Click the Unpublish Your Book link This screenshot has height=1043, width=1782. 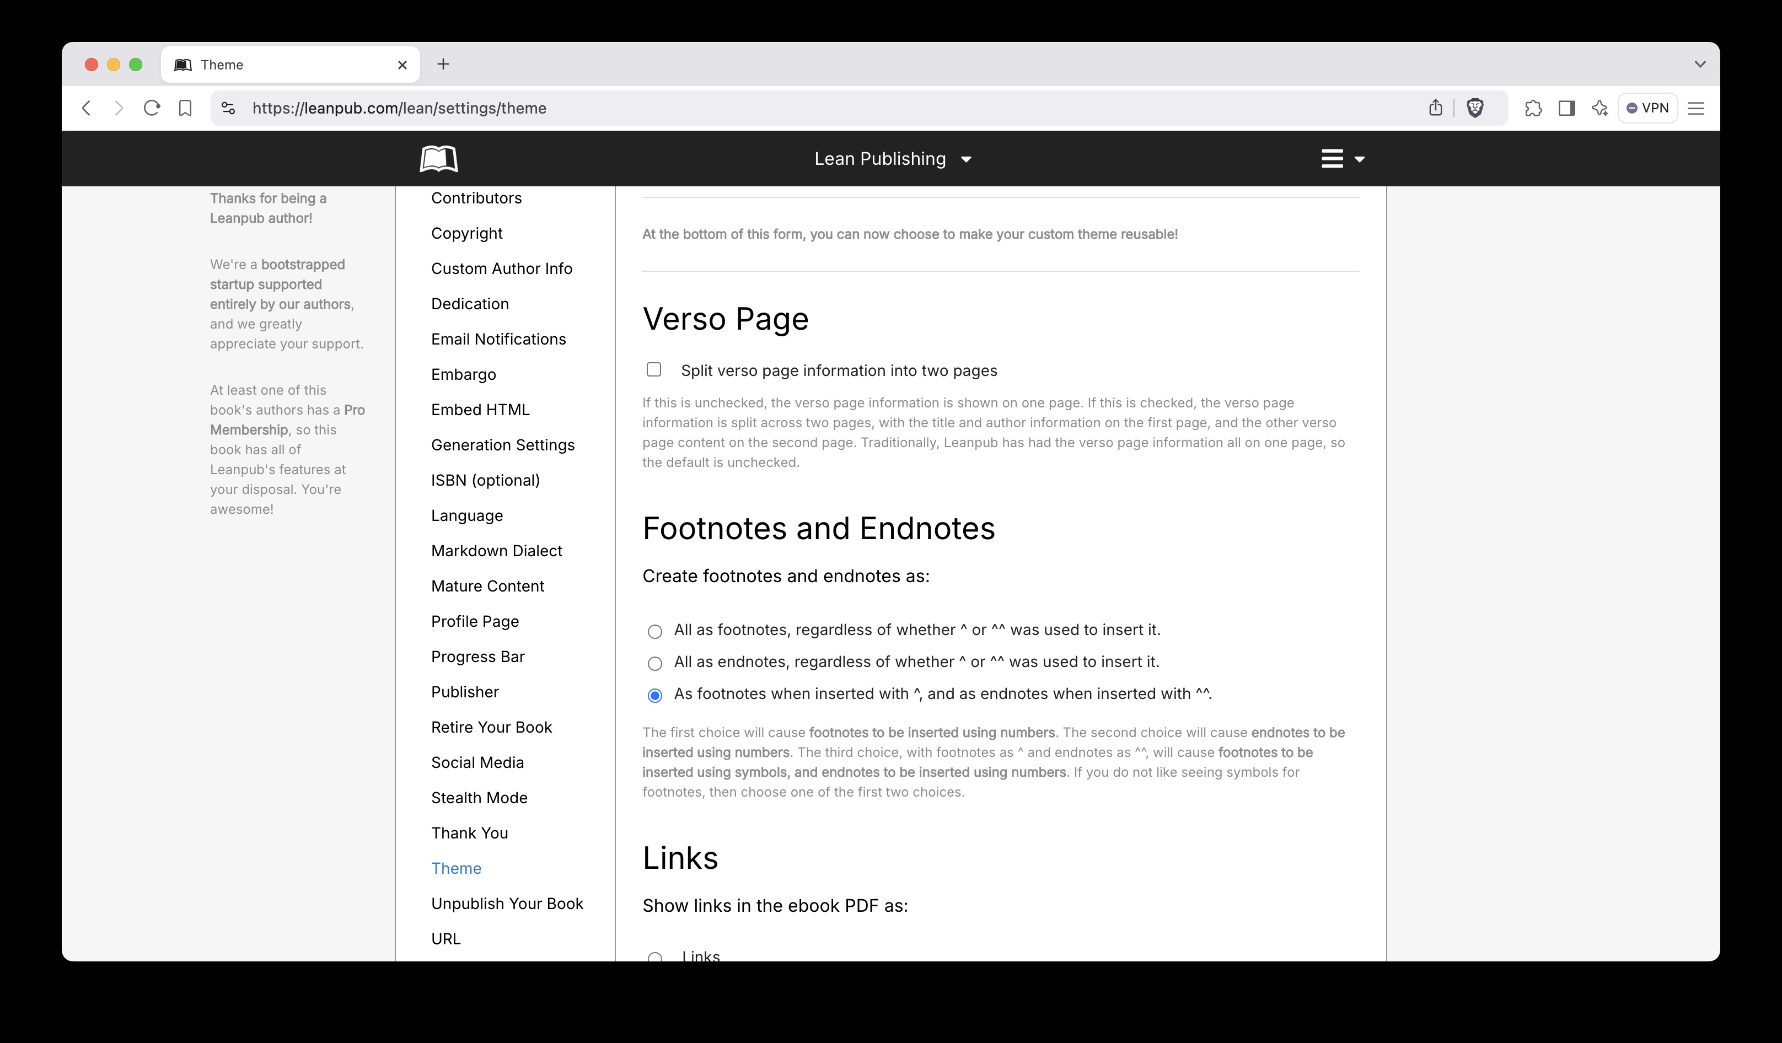507,905
